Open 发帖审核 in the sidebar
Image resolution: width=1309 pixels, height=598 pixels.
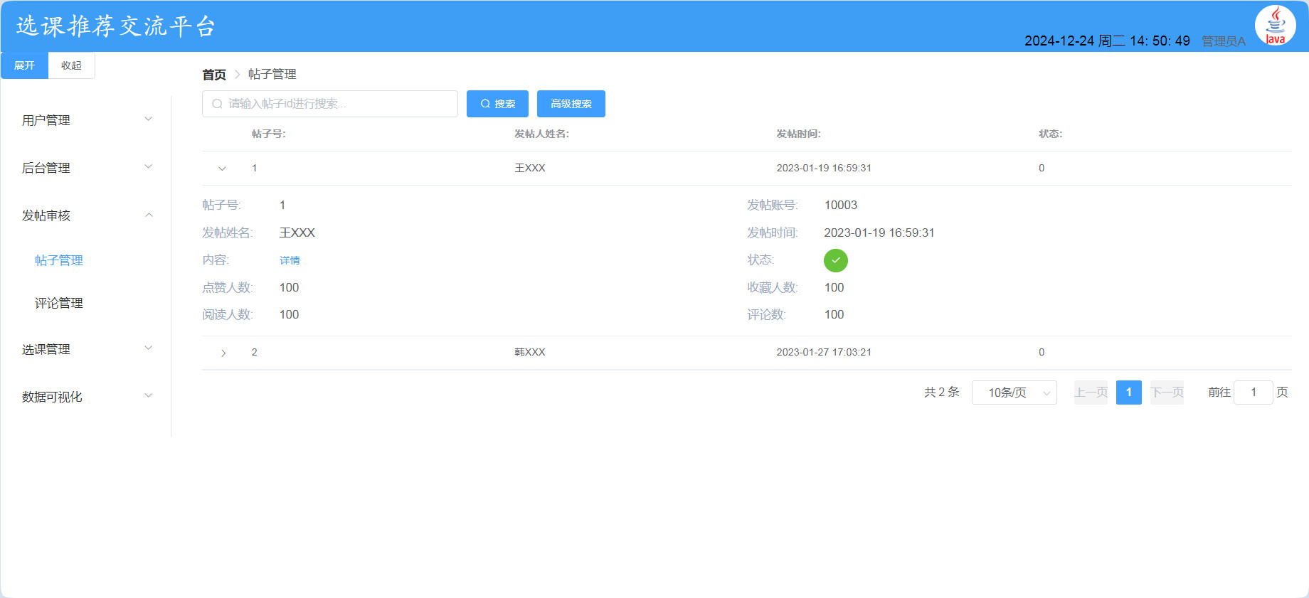[85, 215]
